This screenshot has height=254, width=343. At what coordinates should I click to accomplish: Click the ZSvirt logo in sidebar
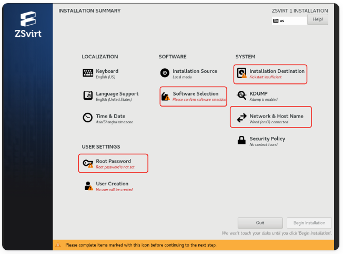(28, 25)
